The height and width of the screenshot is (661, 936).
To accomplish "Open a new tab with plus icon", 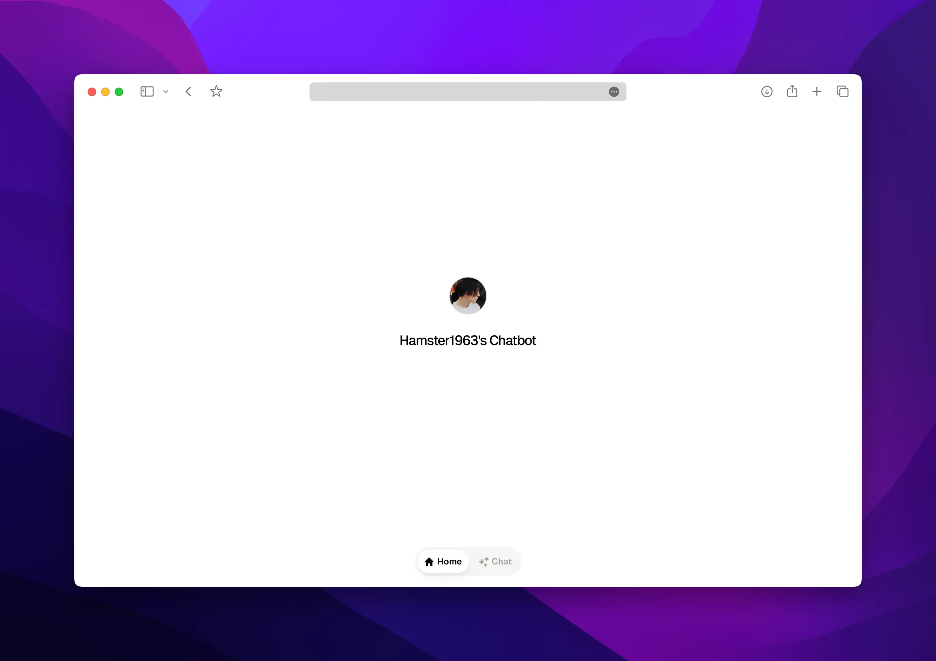I will click(x=817, y=91).
